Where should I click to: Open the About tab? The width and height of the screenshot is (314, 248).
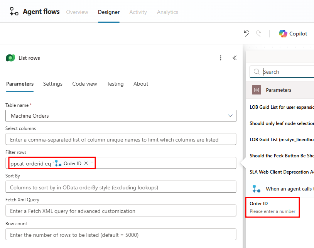(141, 84)
